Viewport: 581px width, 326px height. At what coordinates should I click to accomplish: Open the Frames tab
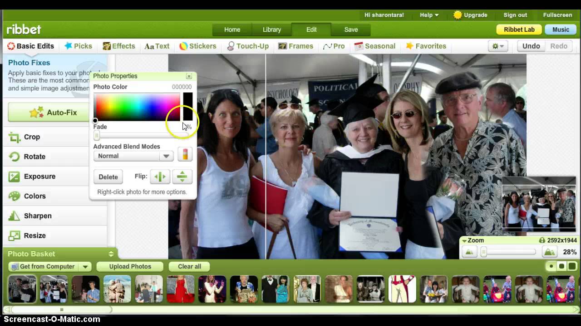point(295,46)
